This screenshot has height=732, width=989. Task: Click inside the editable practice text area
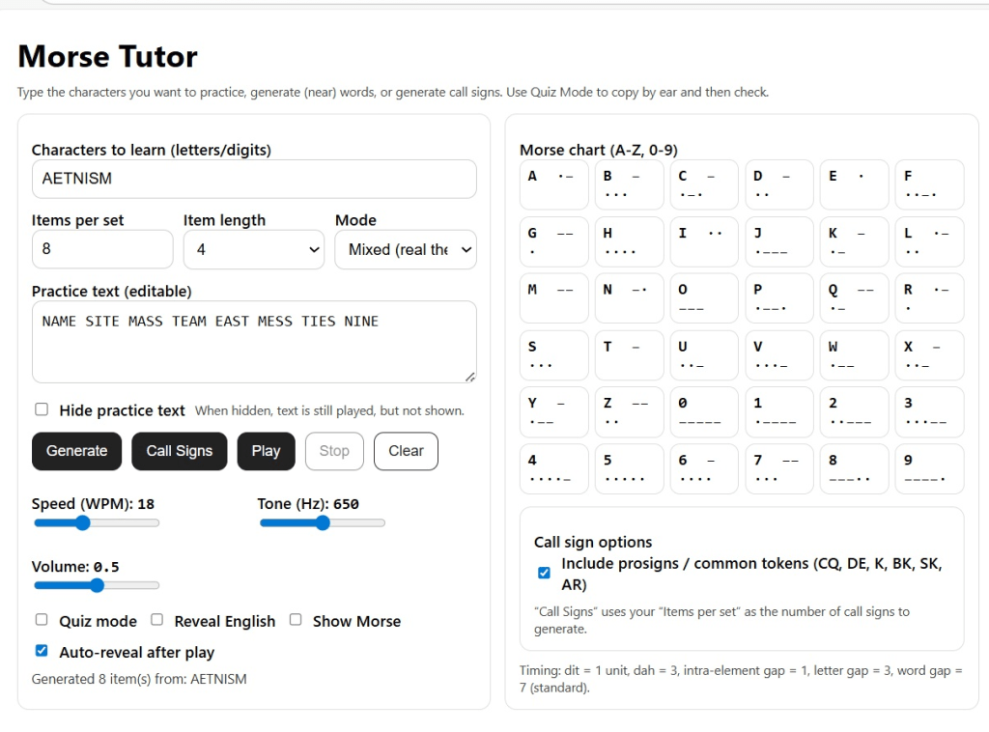(253, 341)
